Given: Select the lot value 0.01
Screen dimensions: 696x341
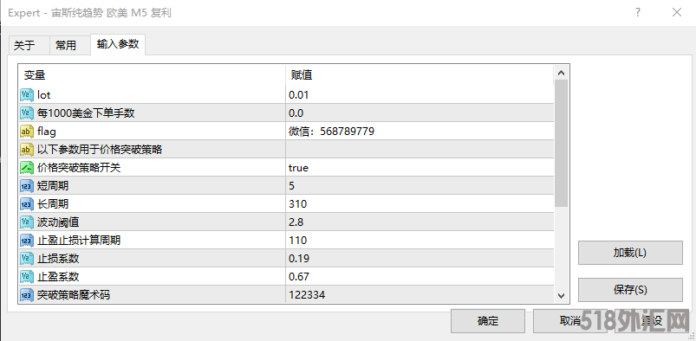Looking at the screenshot, I should (x=298, y=95).
